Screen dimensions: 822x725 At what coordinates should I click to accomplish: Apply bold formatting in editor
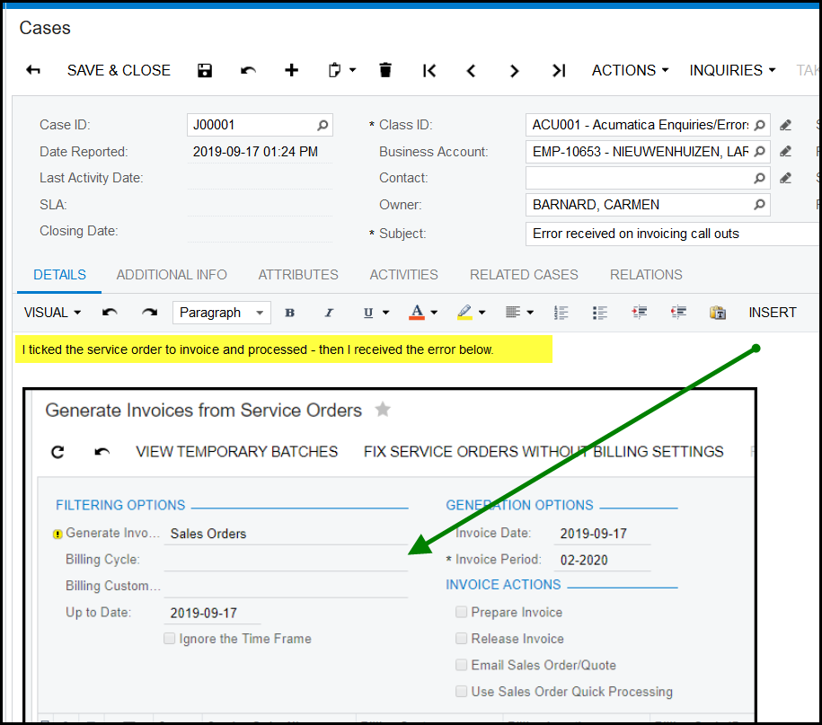289,313
